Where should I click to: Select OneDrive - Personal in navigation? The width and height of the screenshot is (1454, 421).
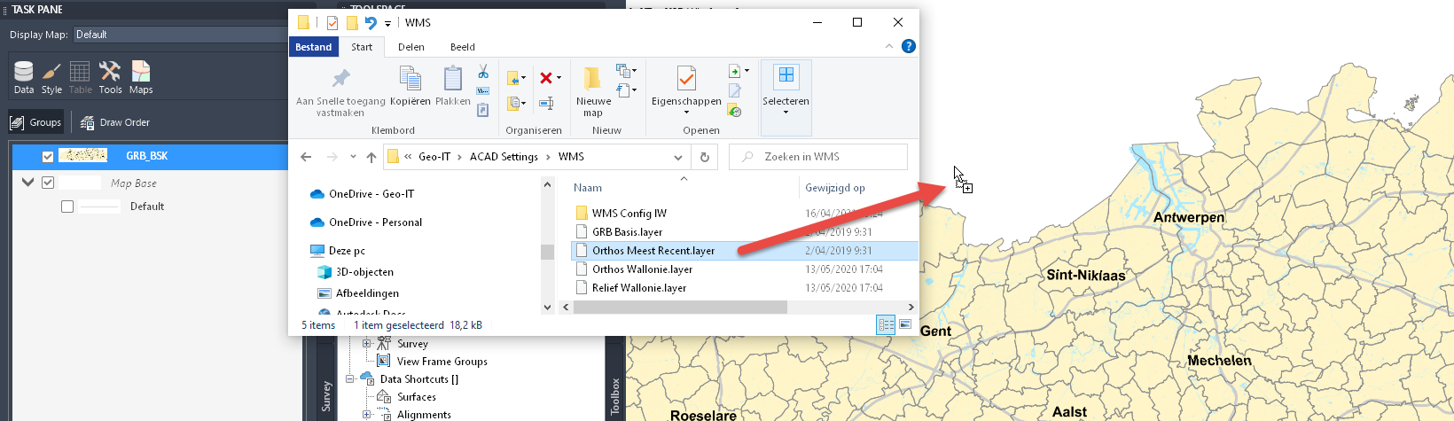[375, 222]
